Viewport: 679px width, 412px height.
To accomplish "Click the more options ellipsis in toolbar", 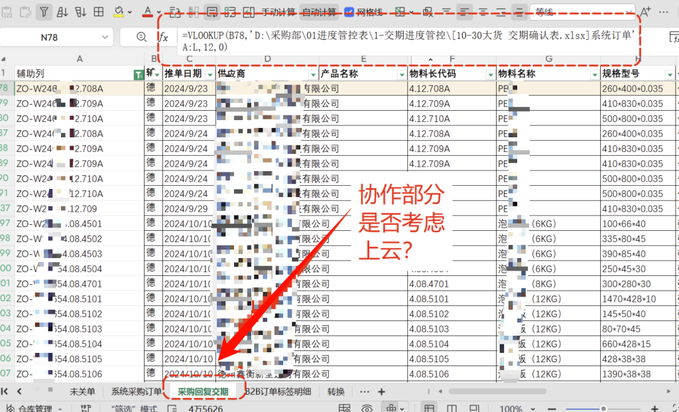I will tap(664, 12).
